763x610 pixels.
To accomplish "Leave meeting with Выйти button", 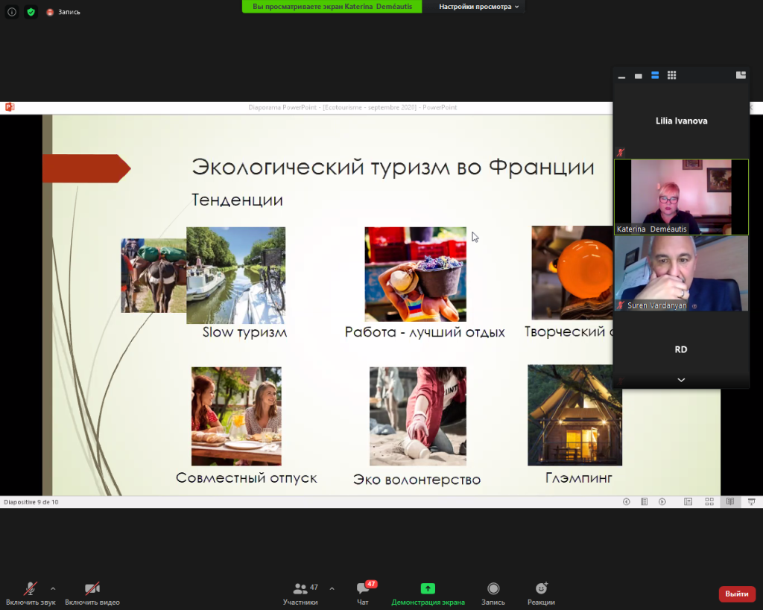I will point(736,594).
